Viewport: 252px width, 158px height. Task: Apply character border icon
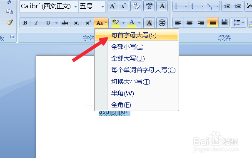(x=162, y=6)
